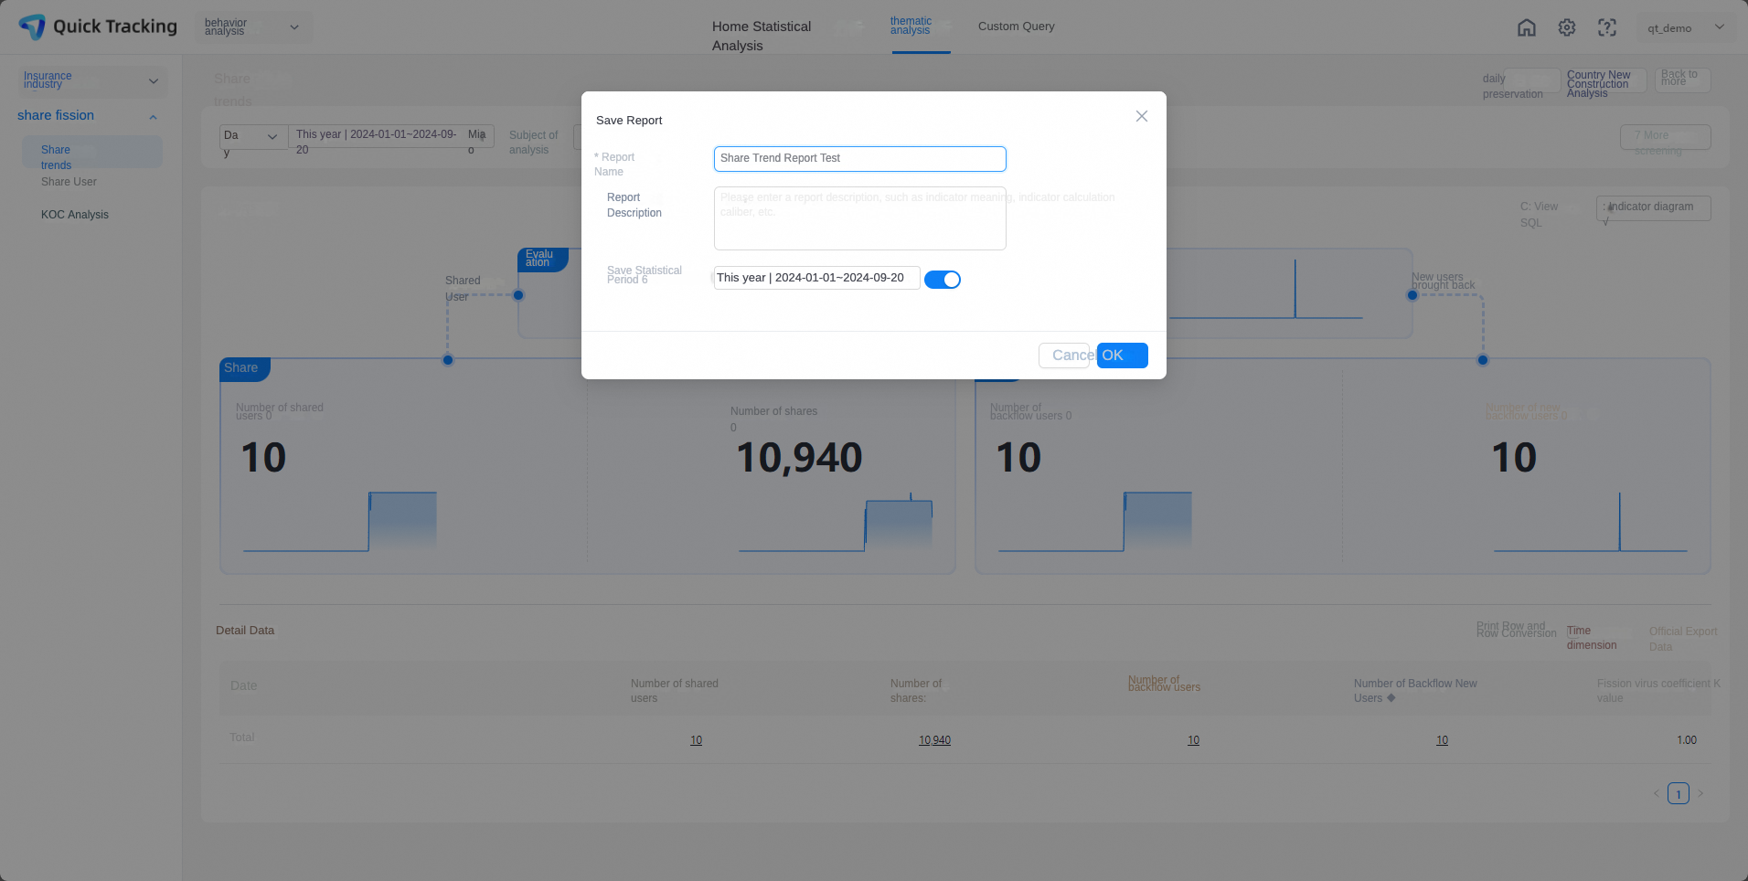This screenshot has width=1748, height=881.
Task: Click total Number of shared users value 10
Action: (x=696, y=740)
